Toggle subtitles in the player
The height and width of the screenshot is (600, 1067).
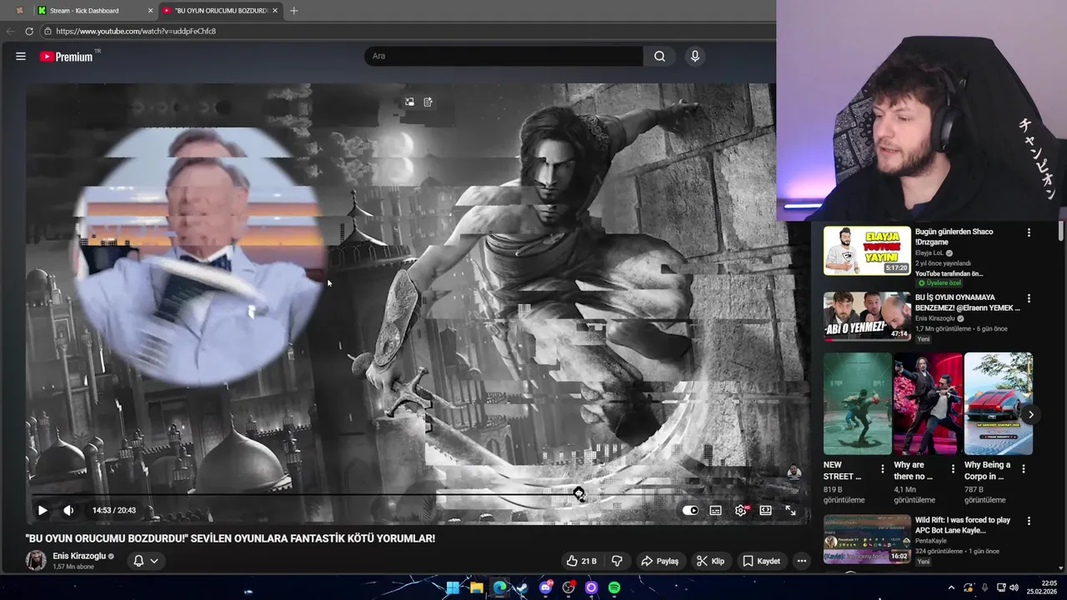[715, 510]
